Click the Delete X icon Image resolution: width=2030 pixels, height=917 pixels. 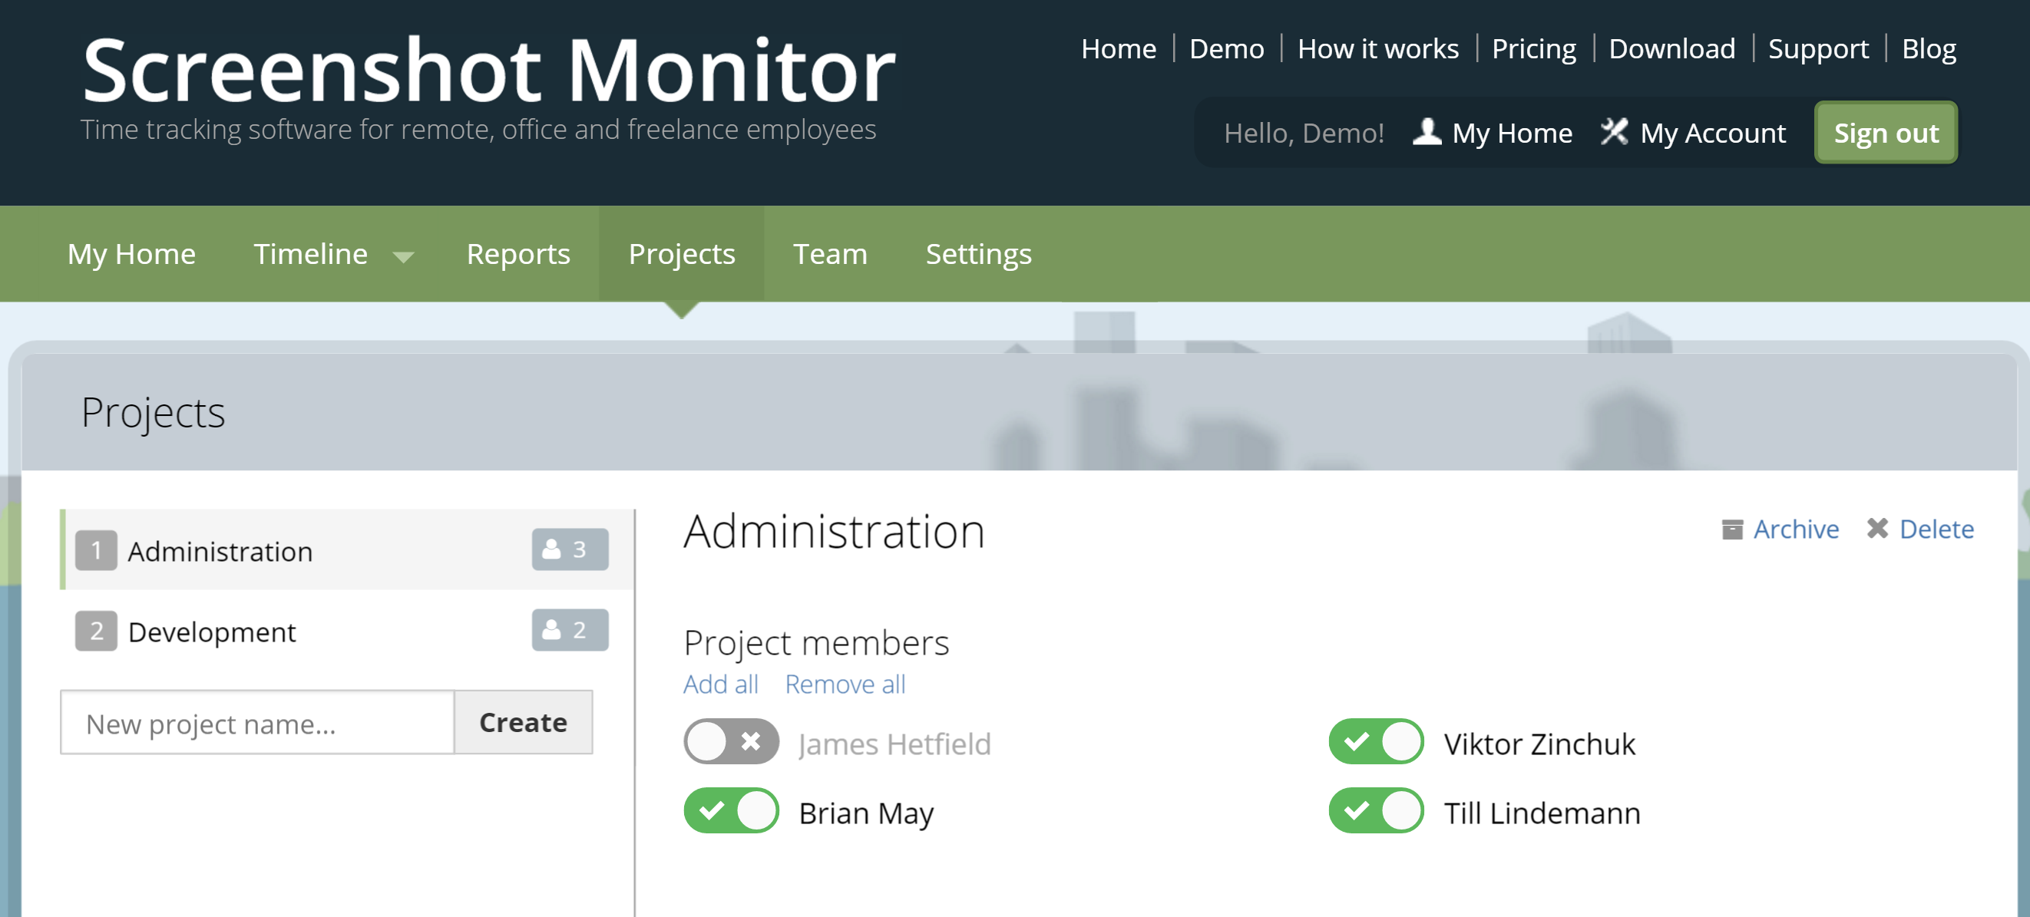1877,529
